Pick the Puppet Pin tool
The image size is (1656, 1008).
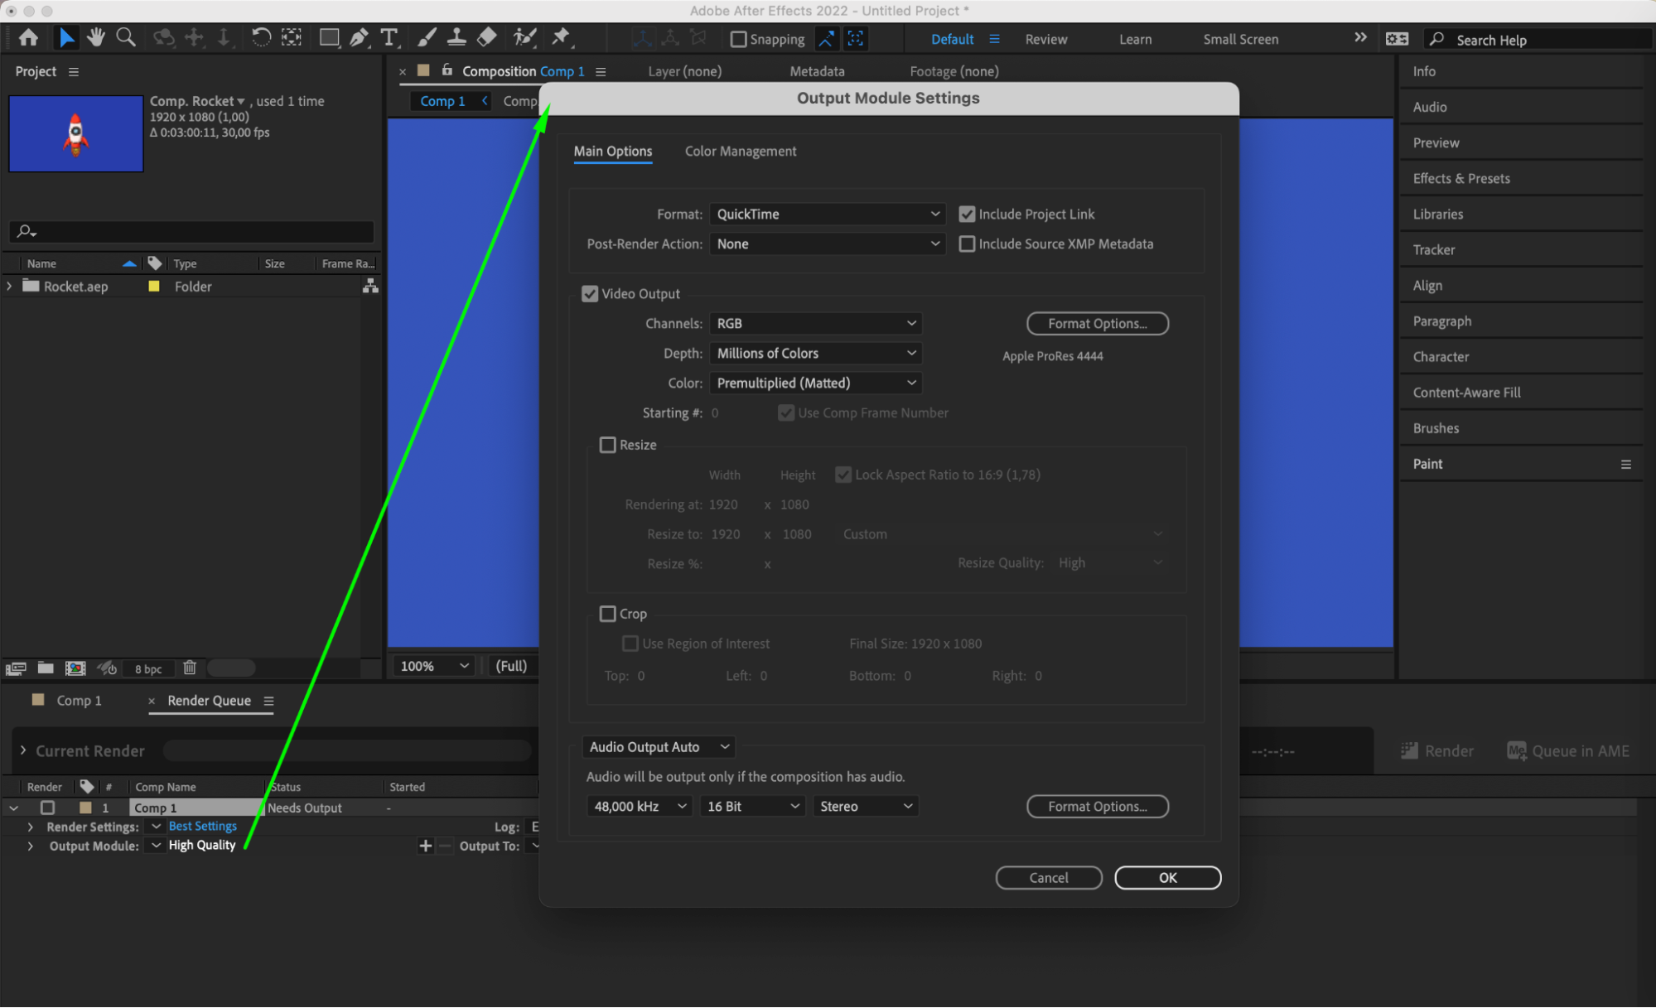coord(561,37)
